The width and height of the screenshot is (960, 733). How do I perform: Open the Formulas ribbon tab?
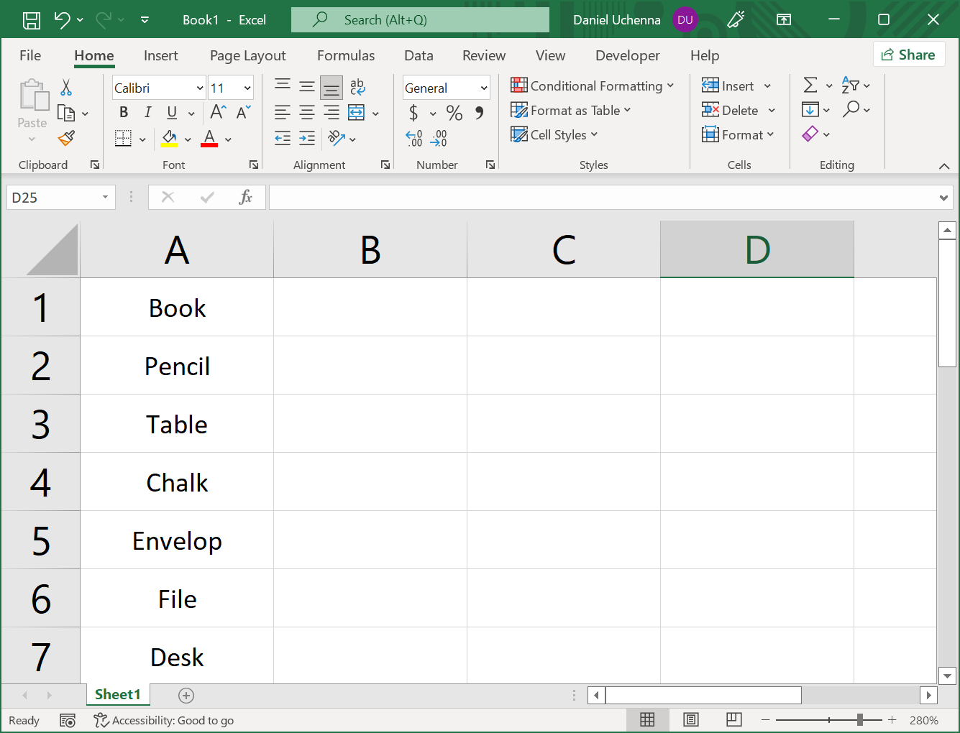(345, 55)
